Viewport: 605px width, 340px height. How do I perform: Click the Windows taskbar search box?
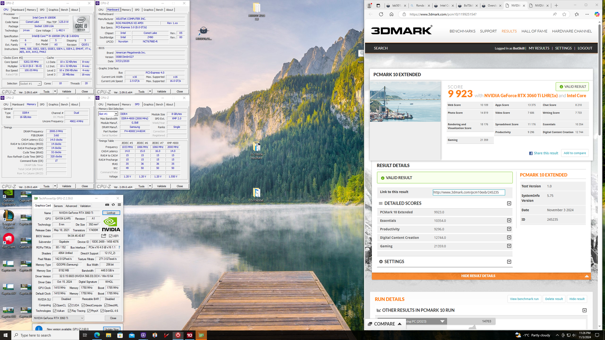coord(45,335)
